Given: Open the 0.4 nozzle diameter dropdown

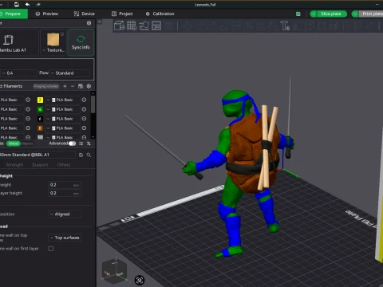Looking at the screenshot, I should coord(18,73).
